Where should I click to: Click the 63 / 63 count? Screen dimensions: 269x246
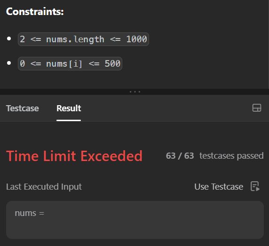tap(180, 156)
